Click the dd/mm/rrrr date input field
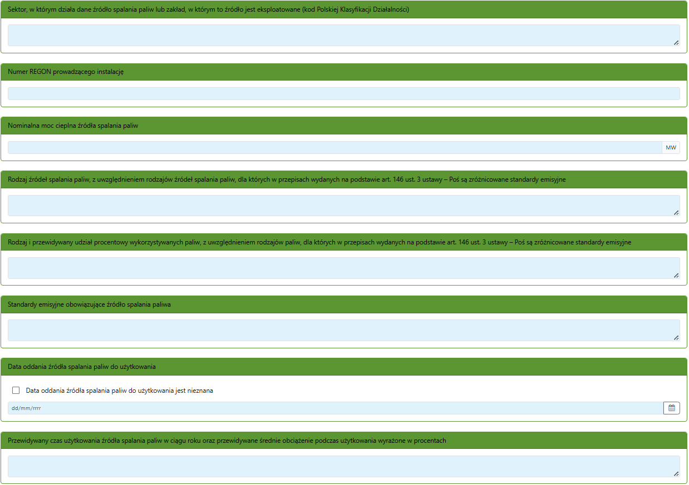689x485 pixels. (334, 408)
